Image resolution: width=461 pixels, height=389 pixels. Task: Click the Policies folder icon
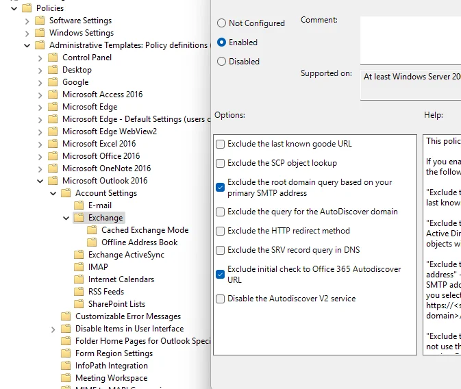pos(27,8)
